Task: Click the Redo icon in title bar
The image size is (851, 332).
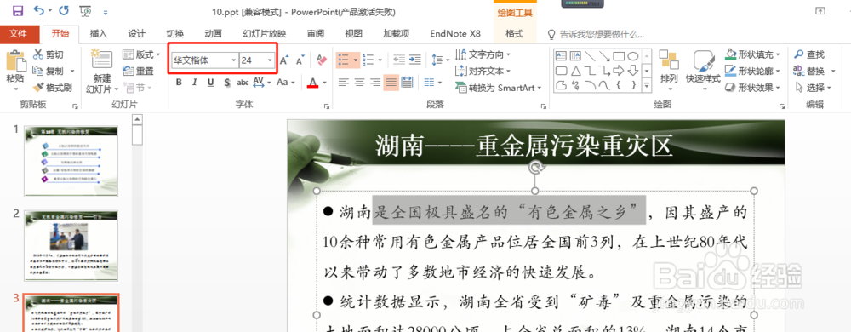Action: (64, 10)
